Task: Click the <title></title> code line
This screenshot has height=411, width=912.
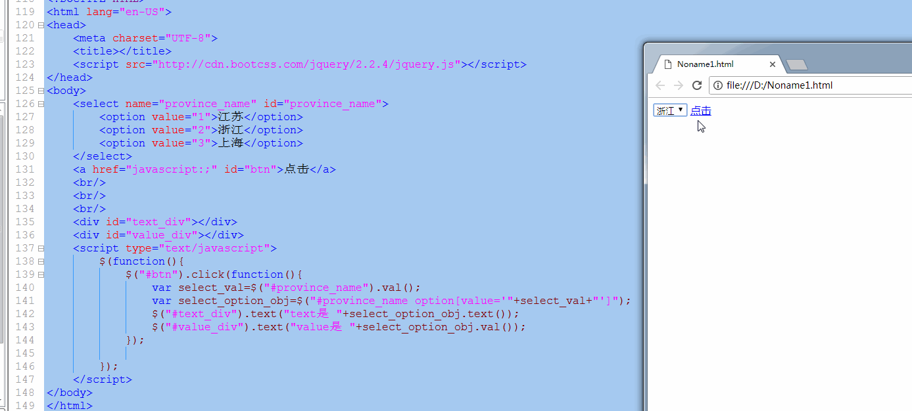Action: (122, 51)
